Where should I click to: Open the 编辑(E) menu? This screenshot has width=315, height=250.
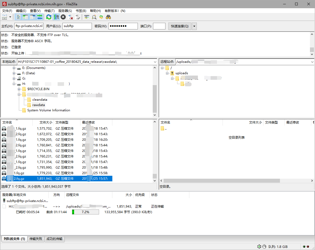click(x=21, y=11)
